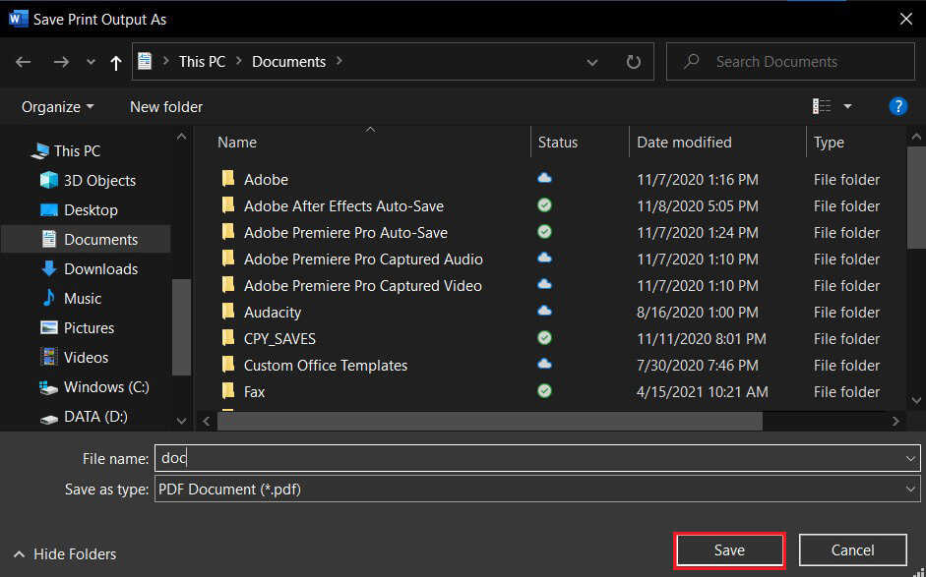Sort files by Date modified column
Viewport: 926px width, 577px height.
[x=684, y=143]
